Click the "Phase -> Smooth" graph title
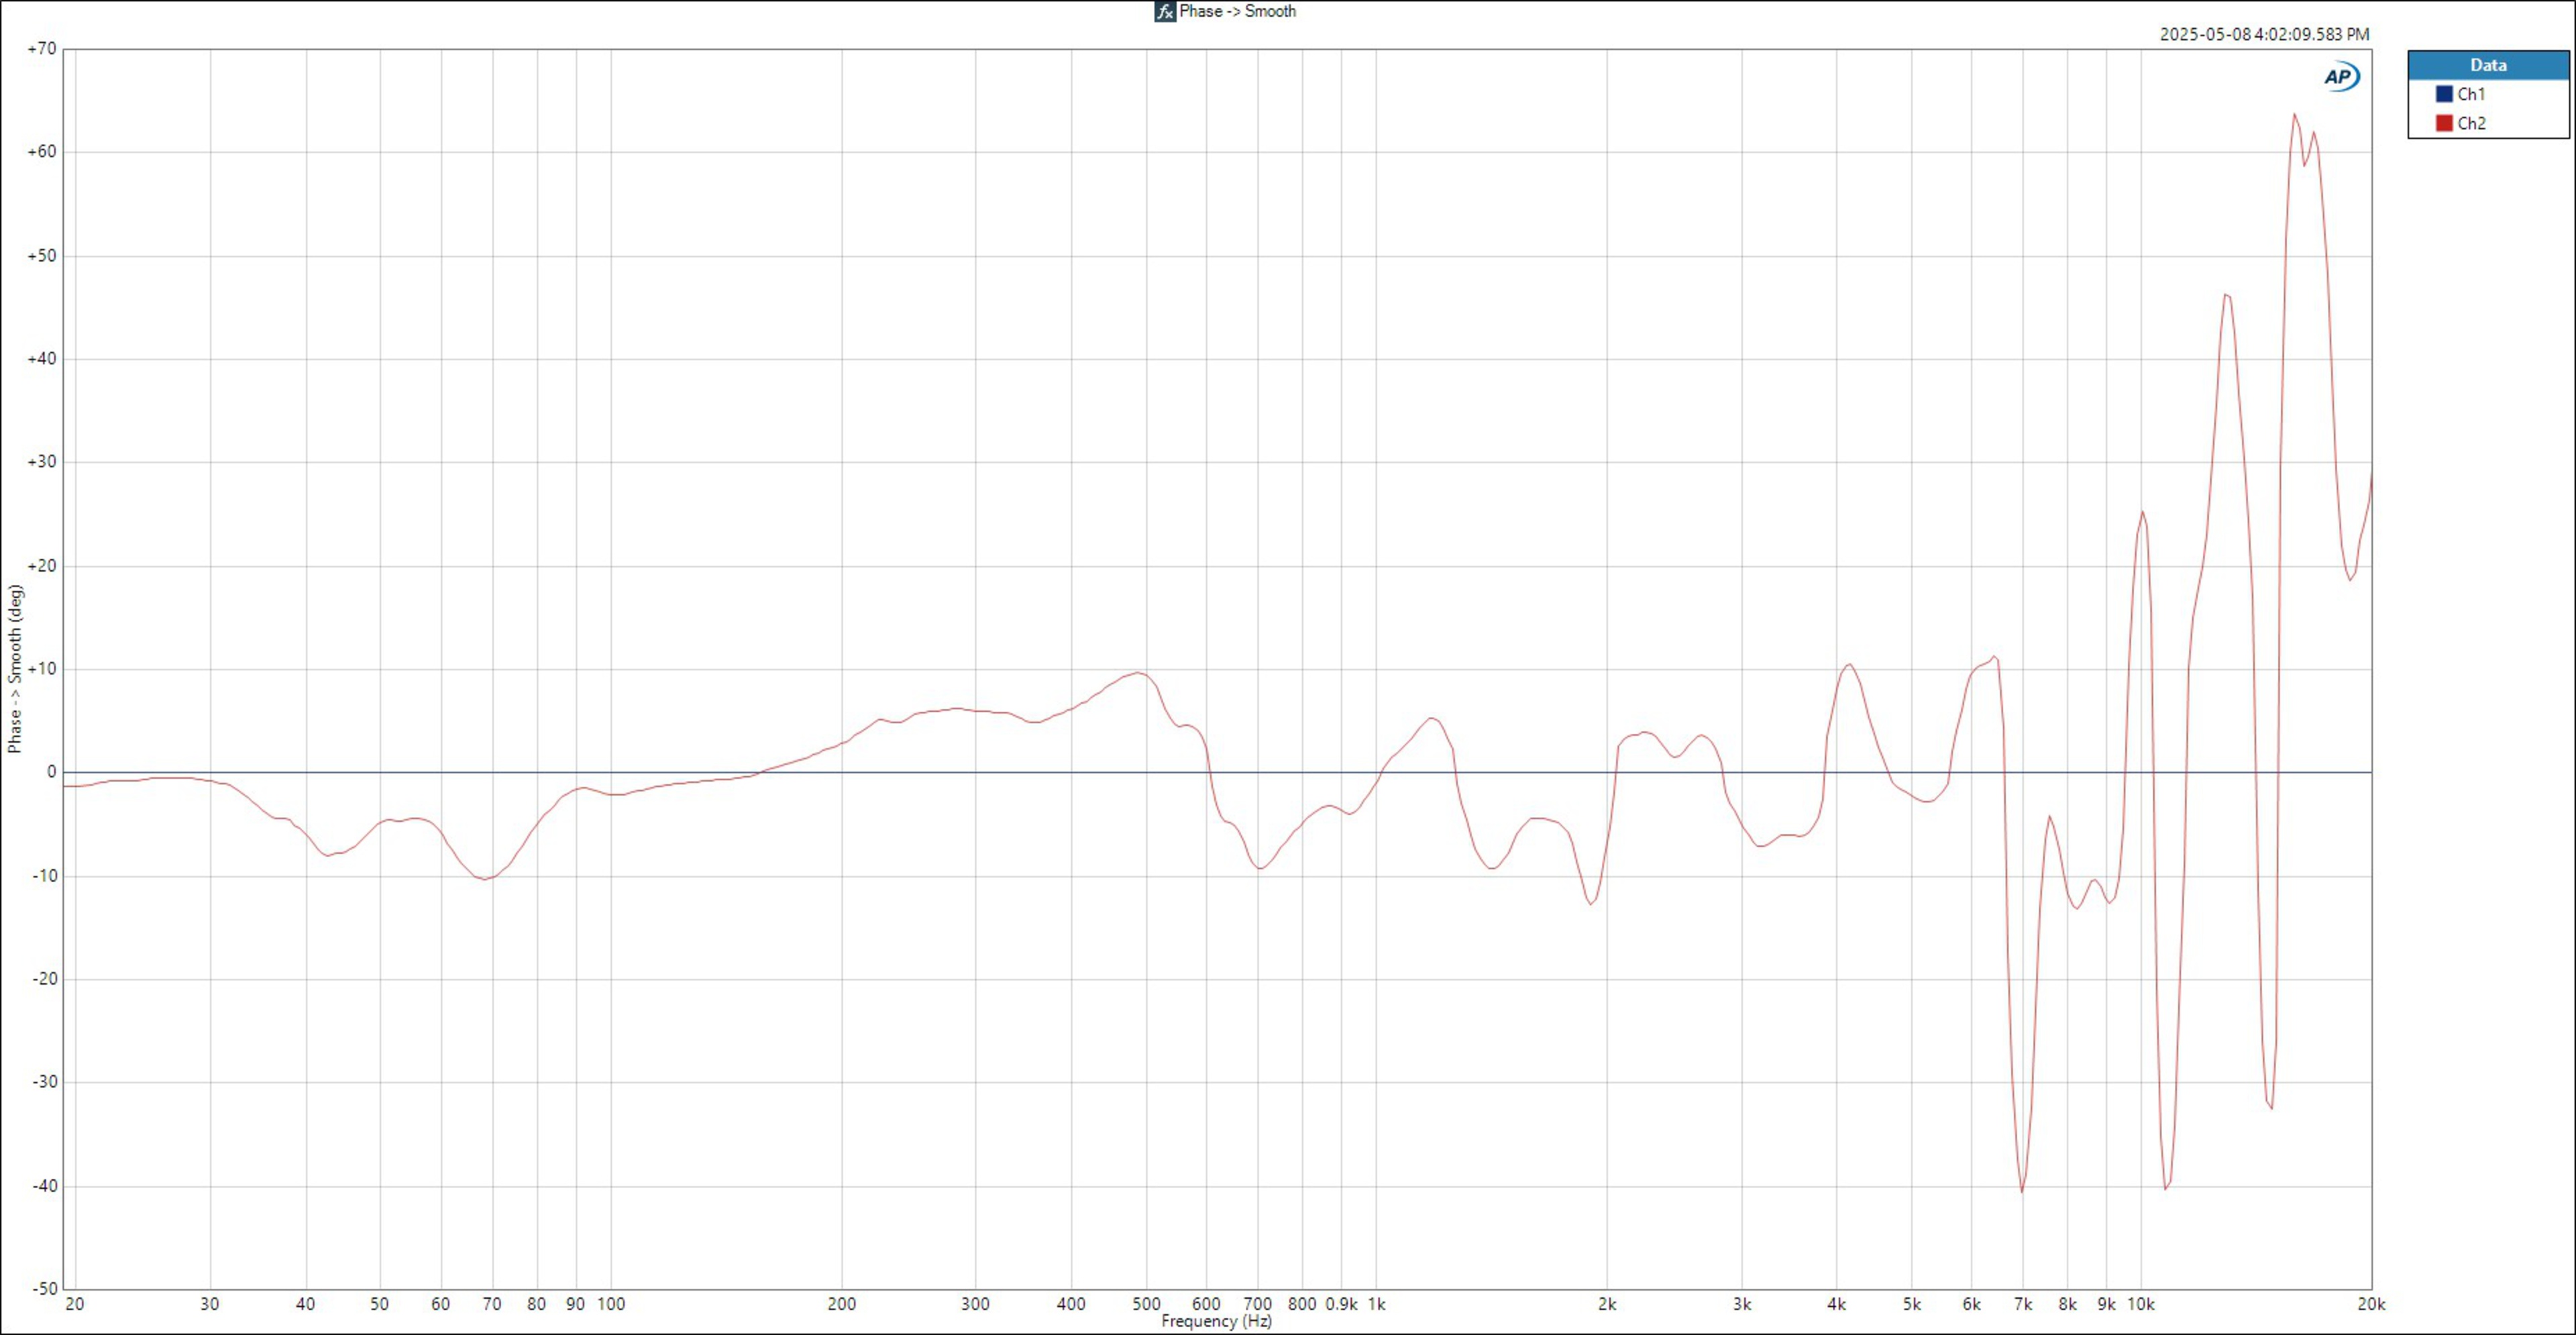 [x=1237, y=11]
